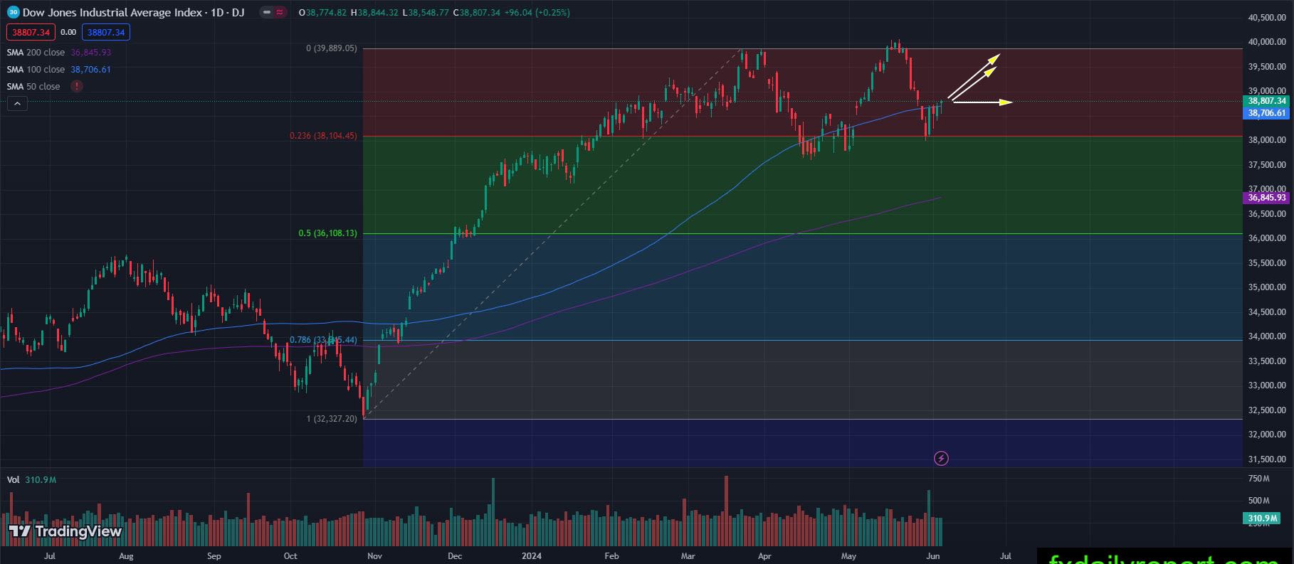The height and width of the screenshot is (564, 1294).
Task: Click the Apr label on the time axis
Action: pos(764,556)
